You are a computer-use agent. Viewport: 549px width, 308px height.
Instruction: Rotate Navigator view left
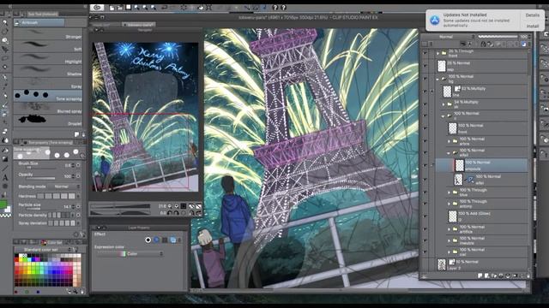(170, 212)
